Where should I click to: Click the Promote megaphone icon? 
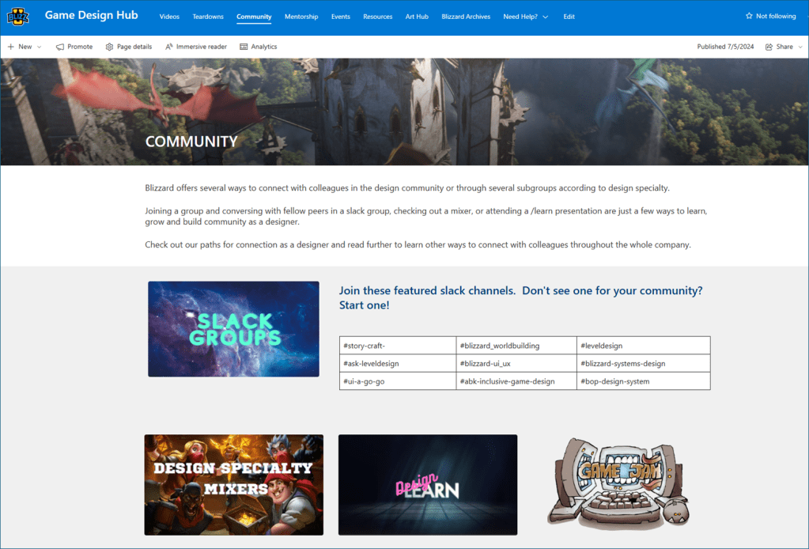click(60, 47)
